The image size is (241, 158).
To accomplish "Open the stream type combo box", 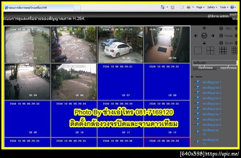I will 214,63.
